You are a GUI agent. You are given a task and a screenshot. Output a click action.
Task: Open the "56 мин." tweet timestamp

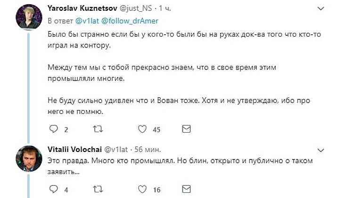[x=147, y=150]
